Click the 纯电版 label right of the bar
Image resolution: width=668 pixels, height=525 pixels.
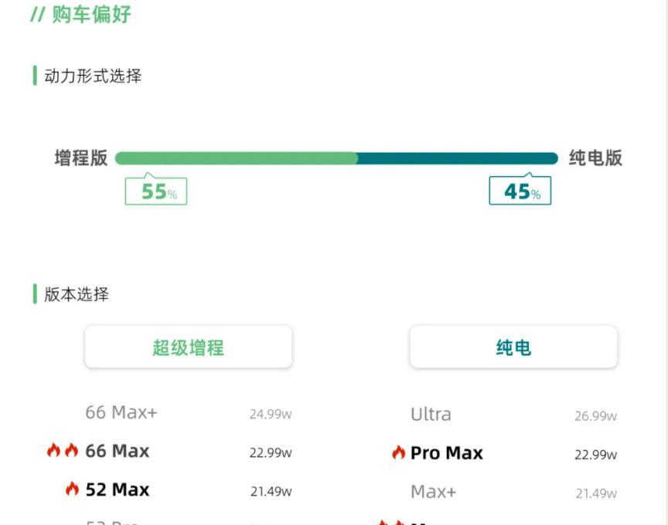[595, 158]
